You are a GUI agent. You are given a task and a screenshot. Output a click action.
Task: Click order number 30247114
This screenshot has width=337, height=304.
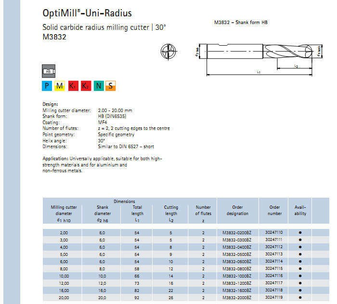[274, 261]
